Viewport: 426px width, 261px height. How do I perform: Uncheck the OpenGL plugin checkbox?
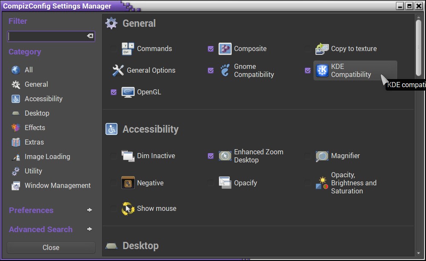coord(114,92)
